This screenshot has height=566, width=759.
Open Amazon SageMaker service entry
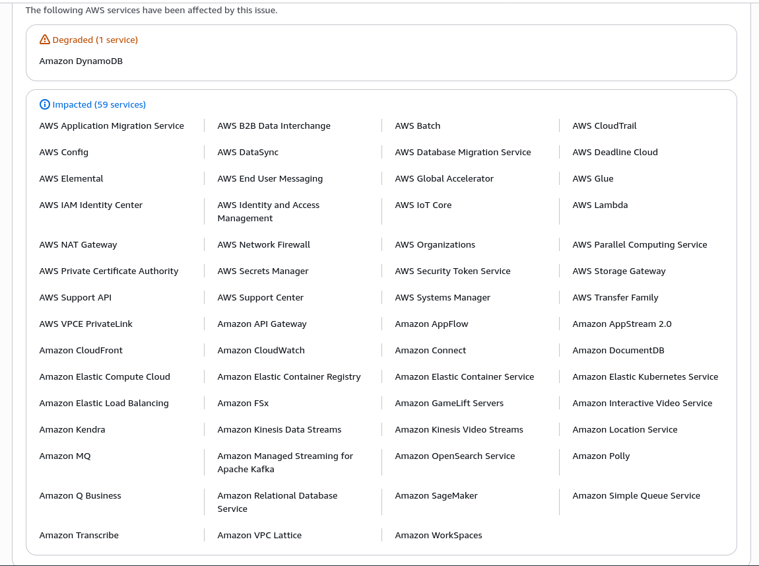click(436, 495)
